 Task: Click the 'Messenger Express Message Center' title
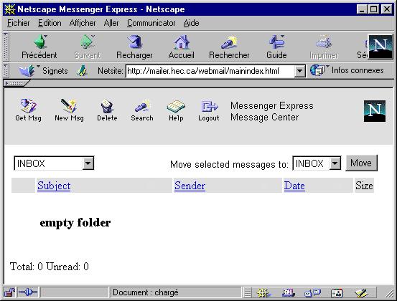[272, 112]
